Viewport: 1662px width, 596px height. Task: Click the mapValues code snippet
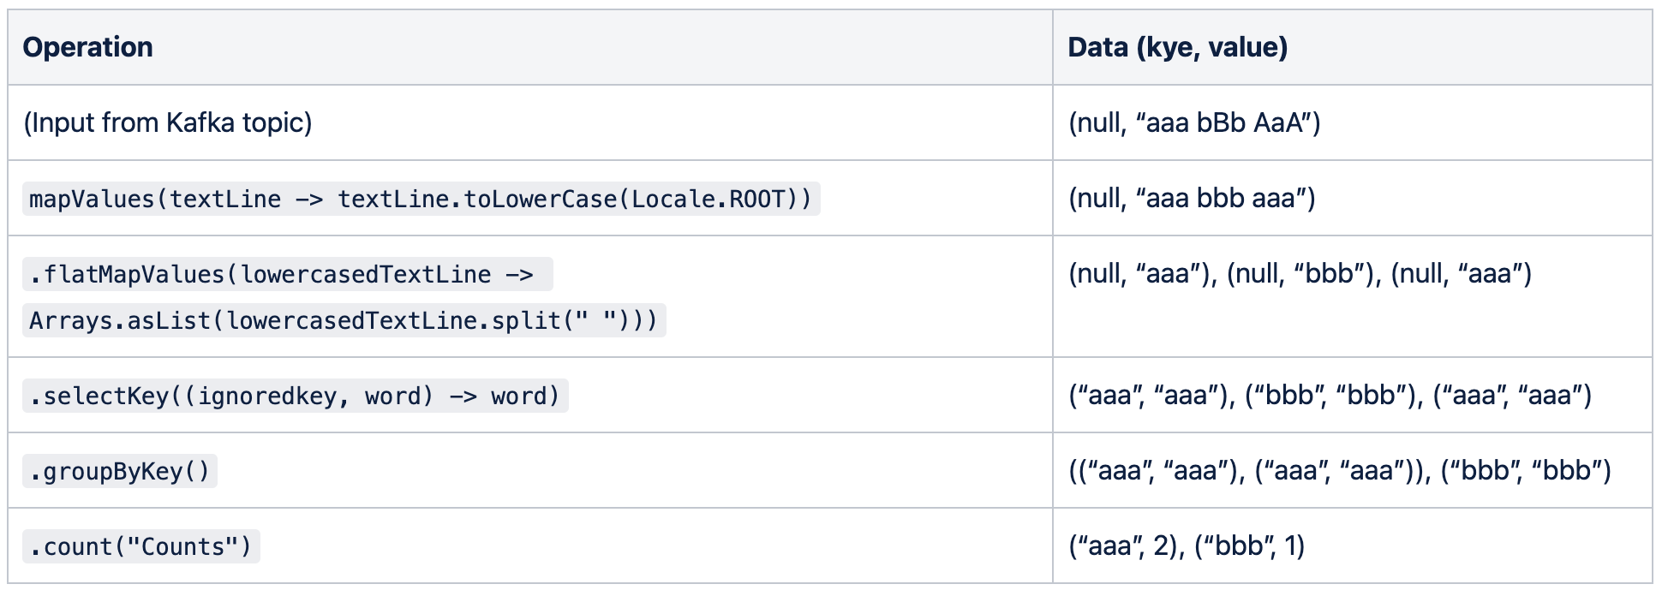(420, 199)
